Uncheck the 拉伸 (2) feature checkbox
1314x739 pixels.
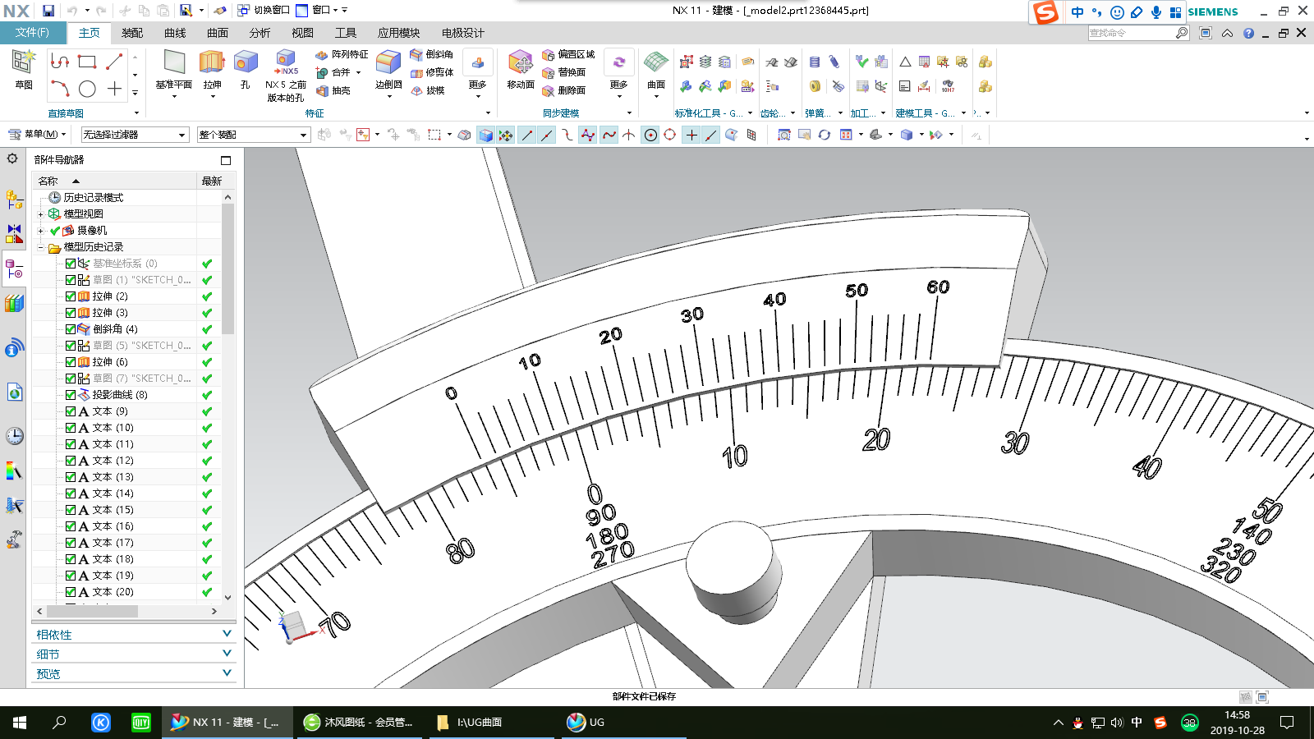(71, 296)
